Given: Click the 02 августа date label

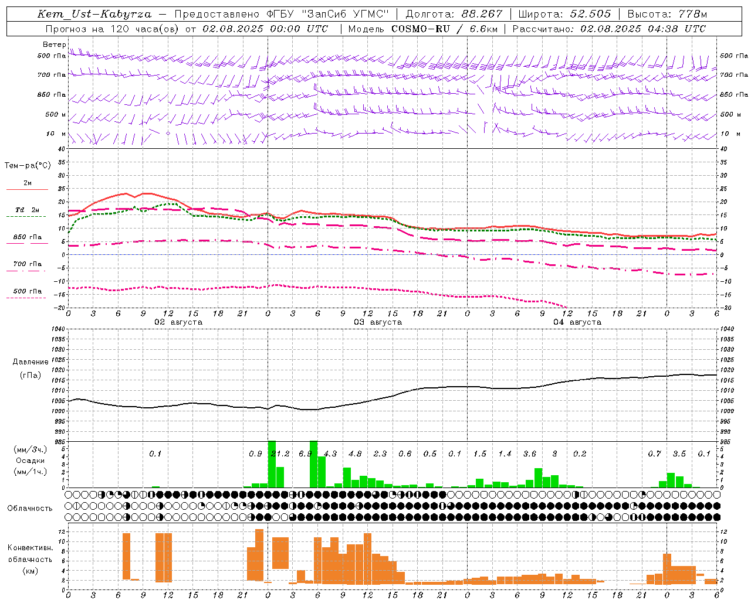Looking at the screenshot, I should 178,322.
